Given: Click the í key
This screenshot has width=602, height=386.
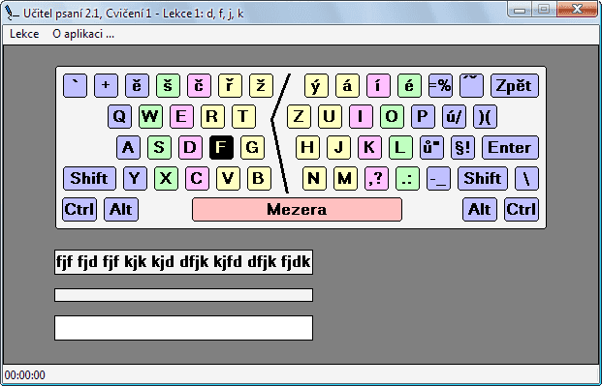Looking at the screenshot, I should [378, 85].
